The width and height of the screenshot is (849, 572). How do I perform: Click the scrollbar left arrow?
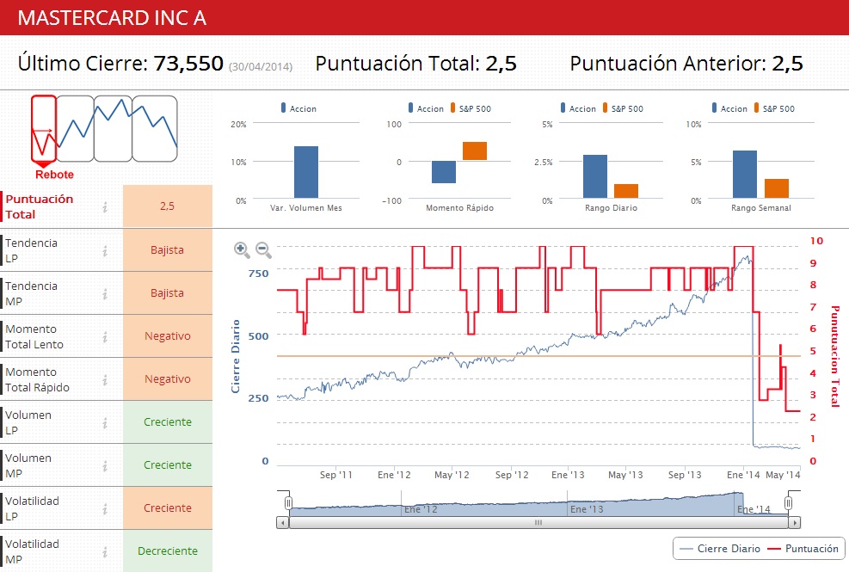282,522
